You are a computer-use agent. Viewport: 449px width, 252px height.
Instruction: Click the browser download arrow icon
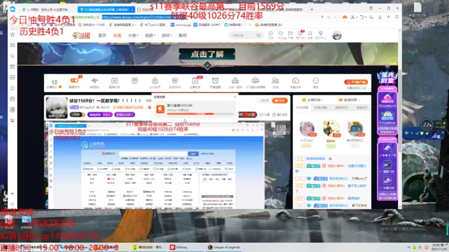[380, 17]
